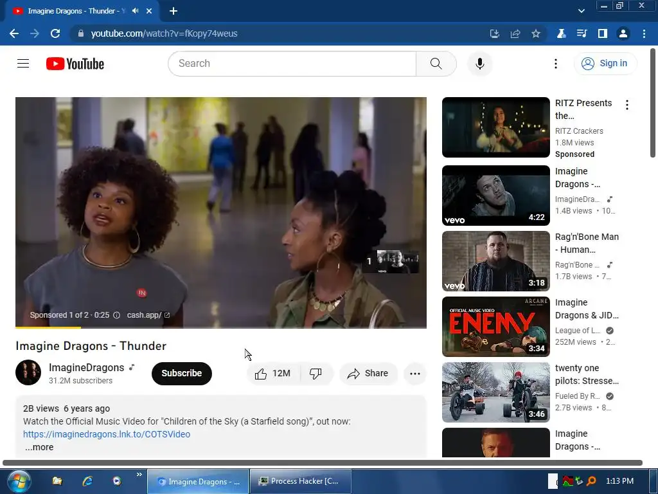The height and width of the screenshot is (494, 658).
Task: Open the Chrome three-dot menu
Action: pyautogui.click(x=644, y=33)
